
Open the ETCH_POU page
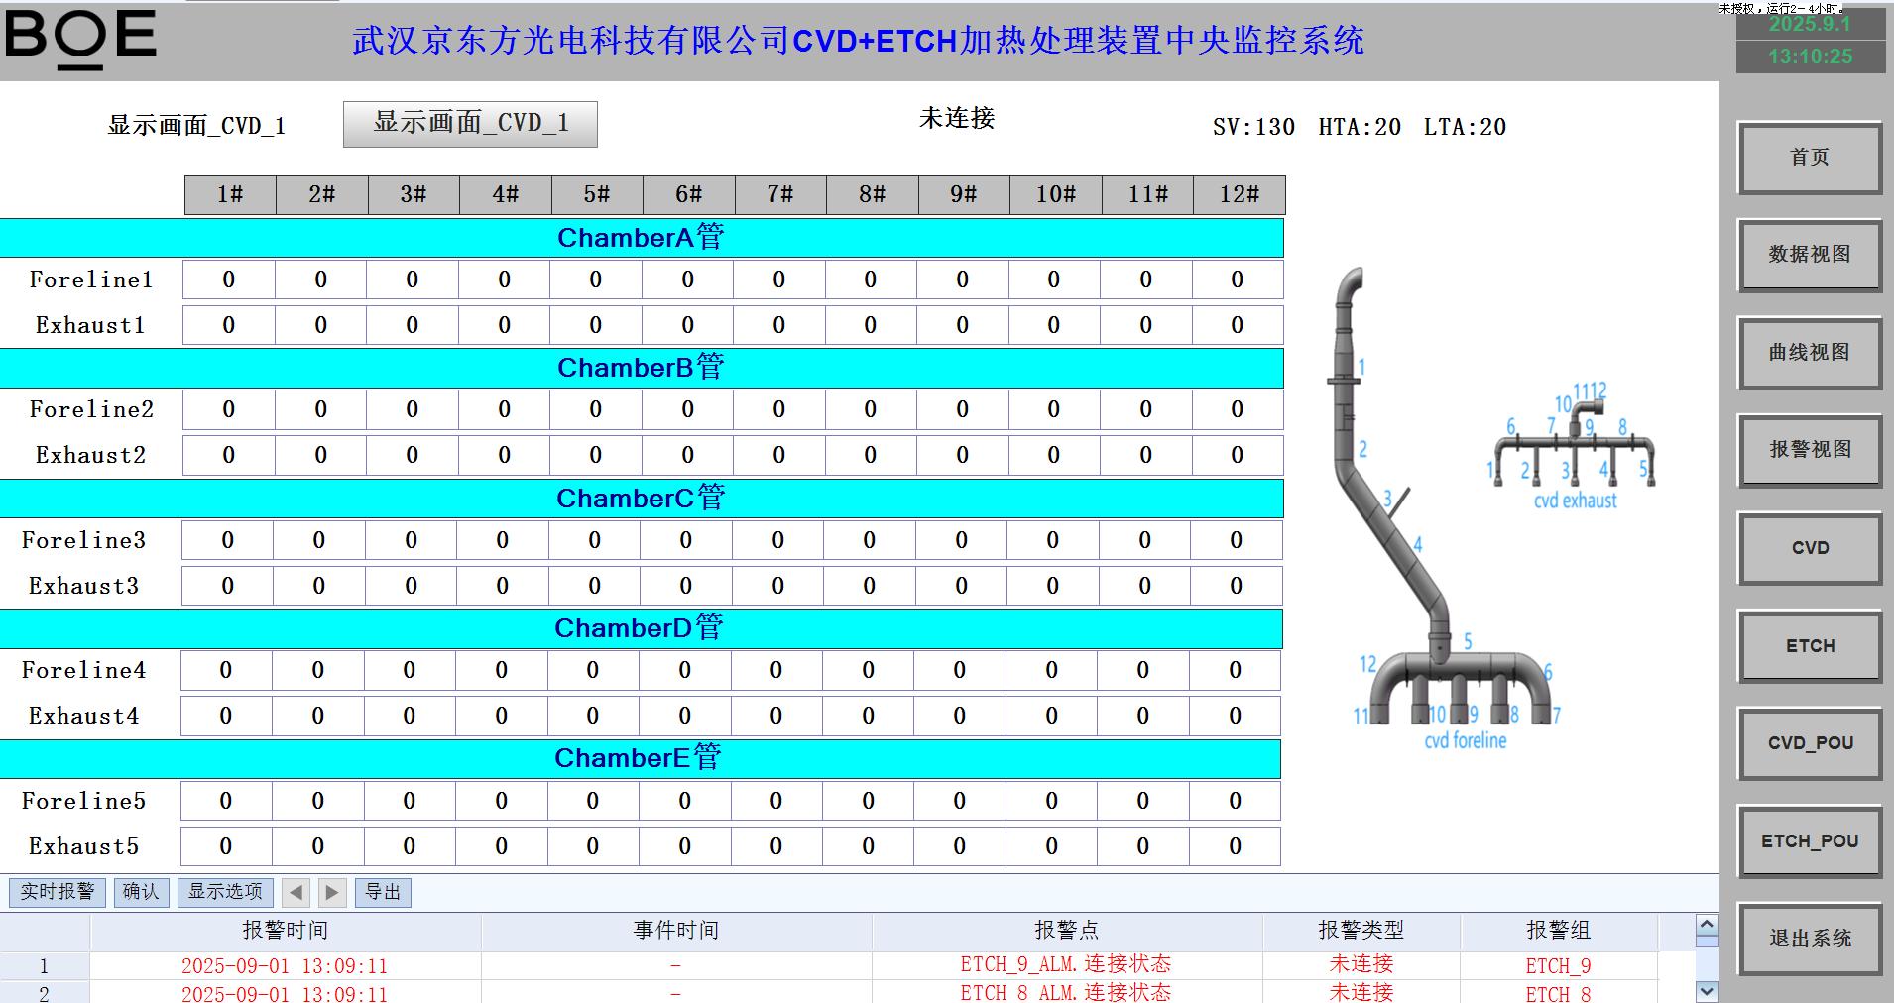tap(1809, 841)
